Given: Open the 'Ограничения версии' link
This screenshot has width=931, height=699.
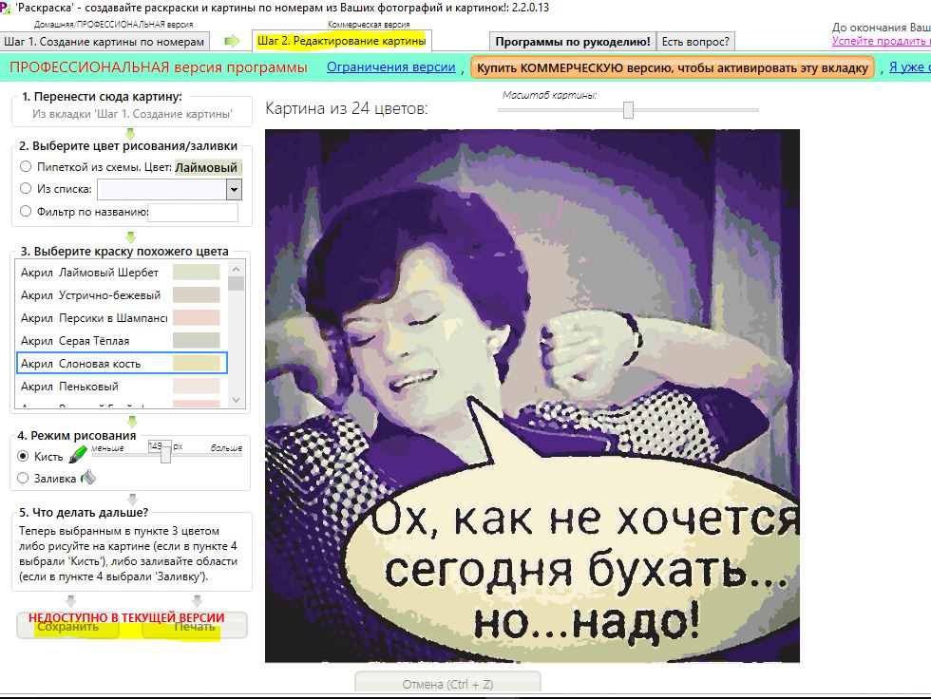Looking at the screenshot, I should coord(390,67).
